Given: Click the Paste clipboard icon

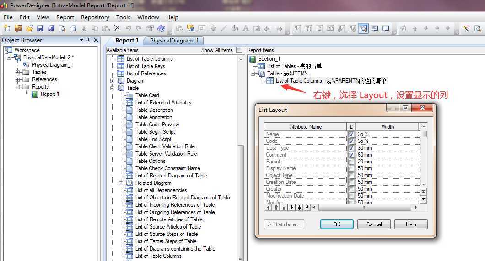Looking at the screenshot, I should point(106,28).
